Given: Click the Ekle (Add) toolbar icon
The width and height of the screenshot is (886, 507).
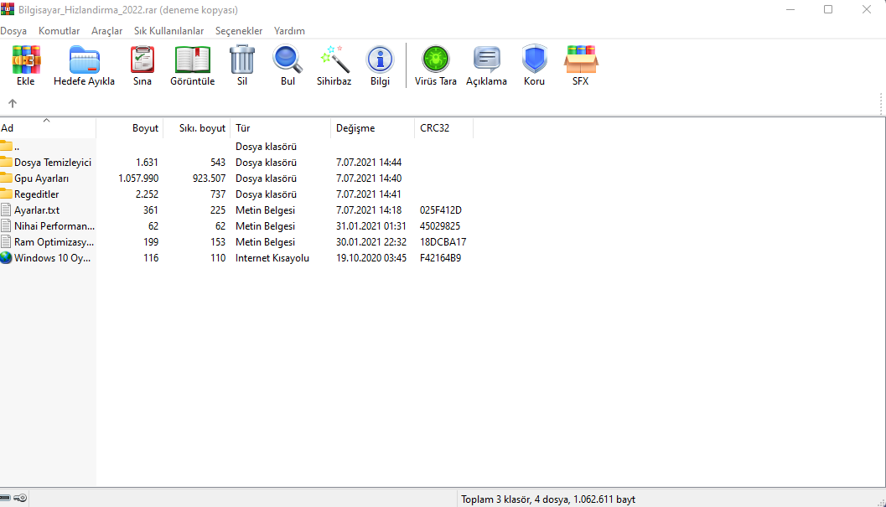Looking at the screenshot, I should click(x=26, y=59).
